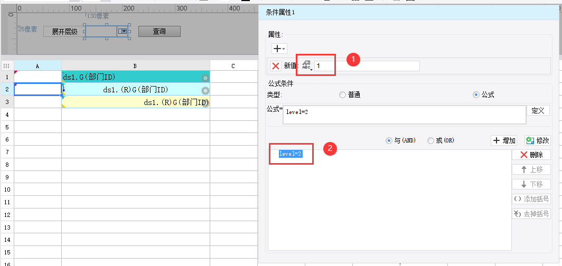Click the gear icon on cell B1
The width and height of the screenshot is (562, 266).
tap(205, 78)
